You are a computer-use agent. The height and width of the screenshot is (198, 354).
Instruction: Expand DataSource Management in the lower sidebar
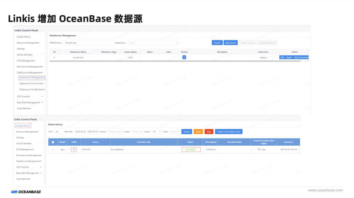29,161
